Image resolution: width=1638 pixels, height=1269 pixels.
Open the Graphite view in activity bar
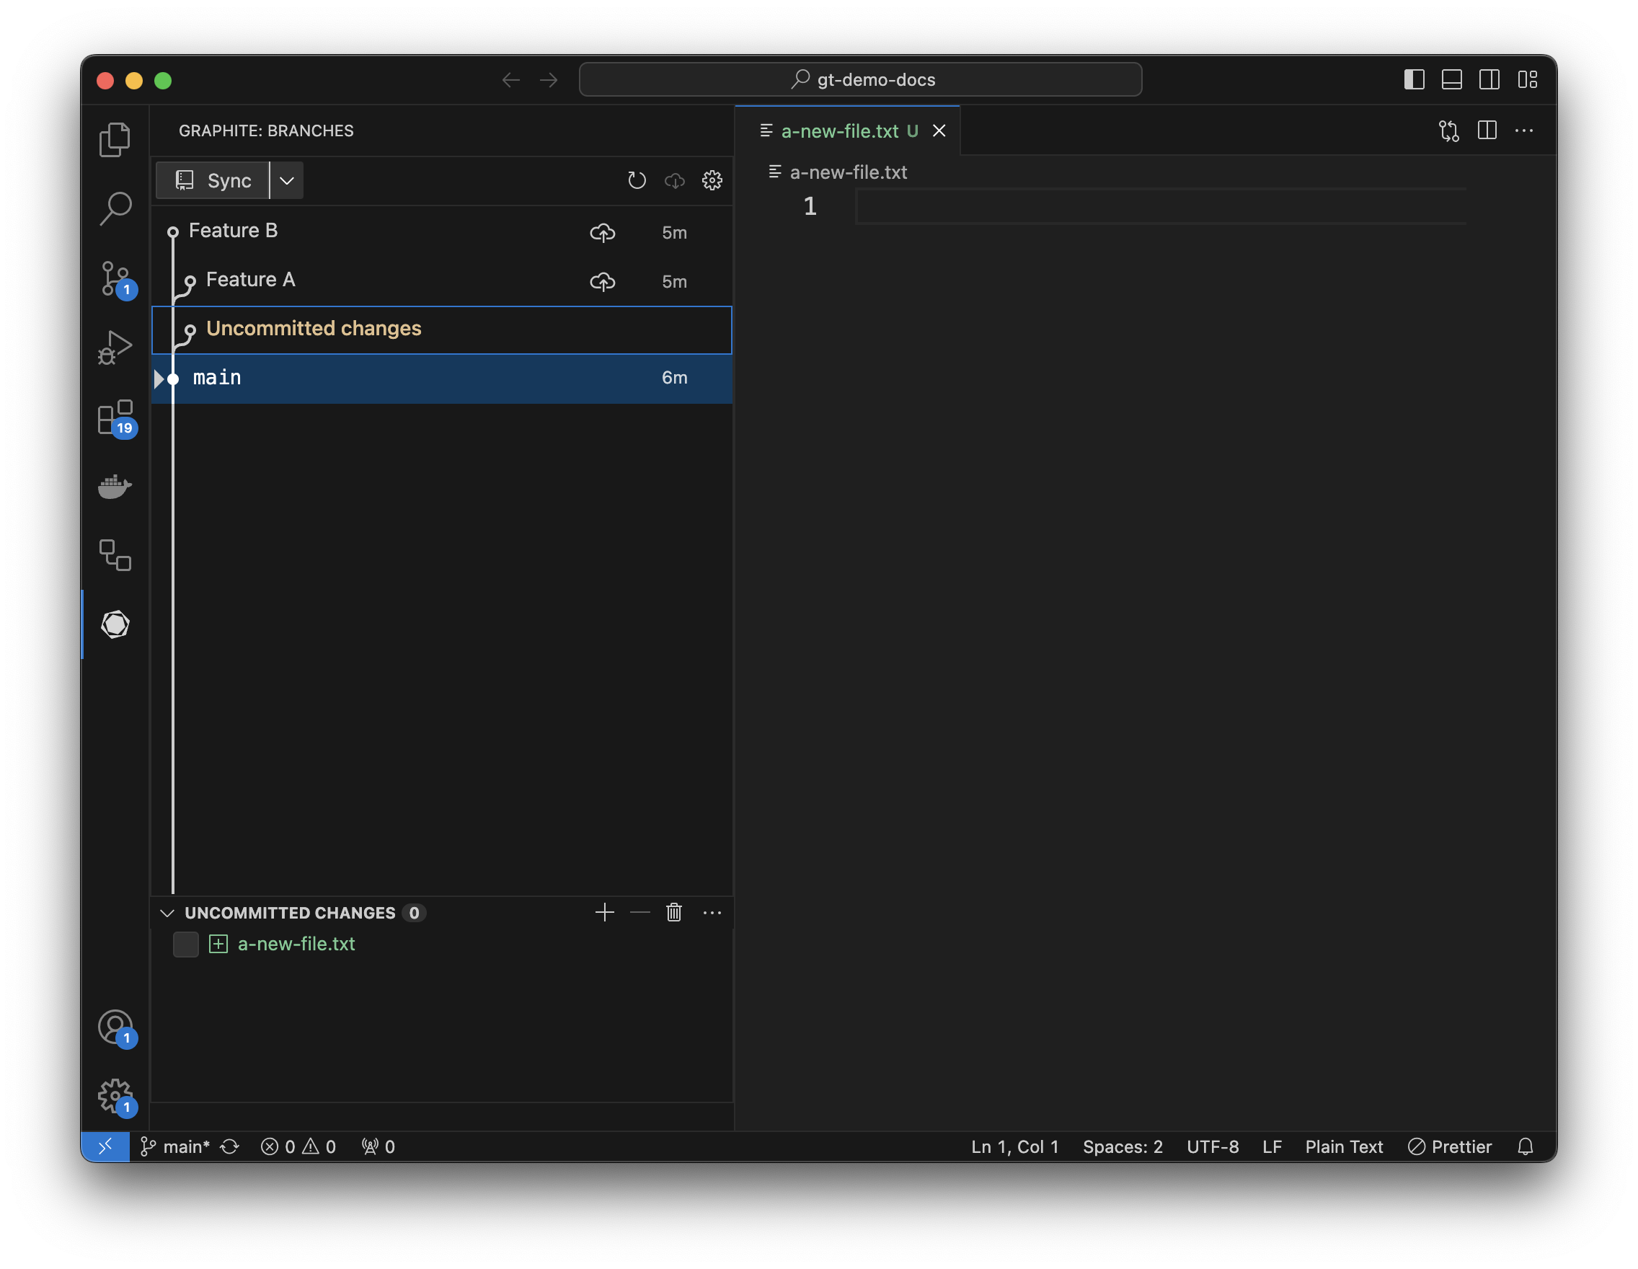click(x=115, y=624)
